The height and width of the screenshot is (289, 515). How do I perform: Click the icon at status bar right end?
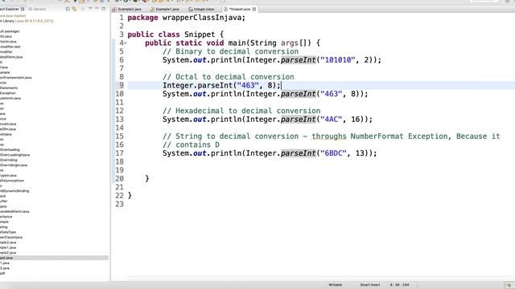click(x=509, y=285)
